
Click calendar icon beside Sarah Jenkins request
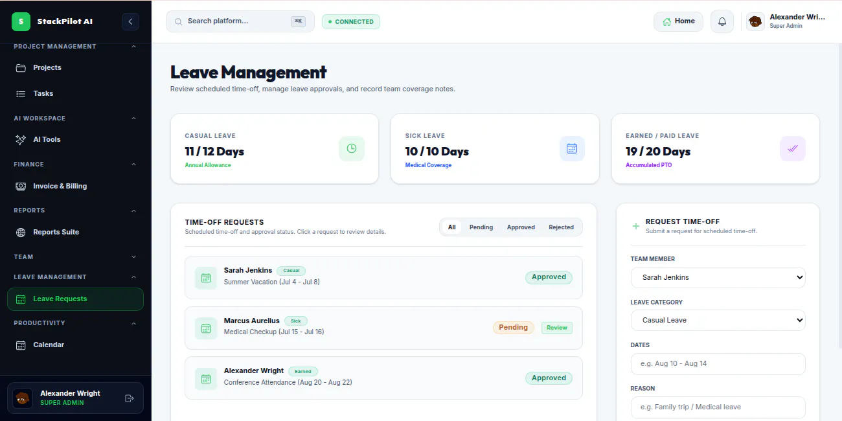tap(206, 278)
